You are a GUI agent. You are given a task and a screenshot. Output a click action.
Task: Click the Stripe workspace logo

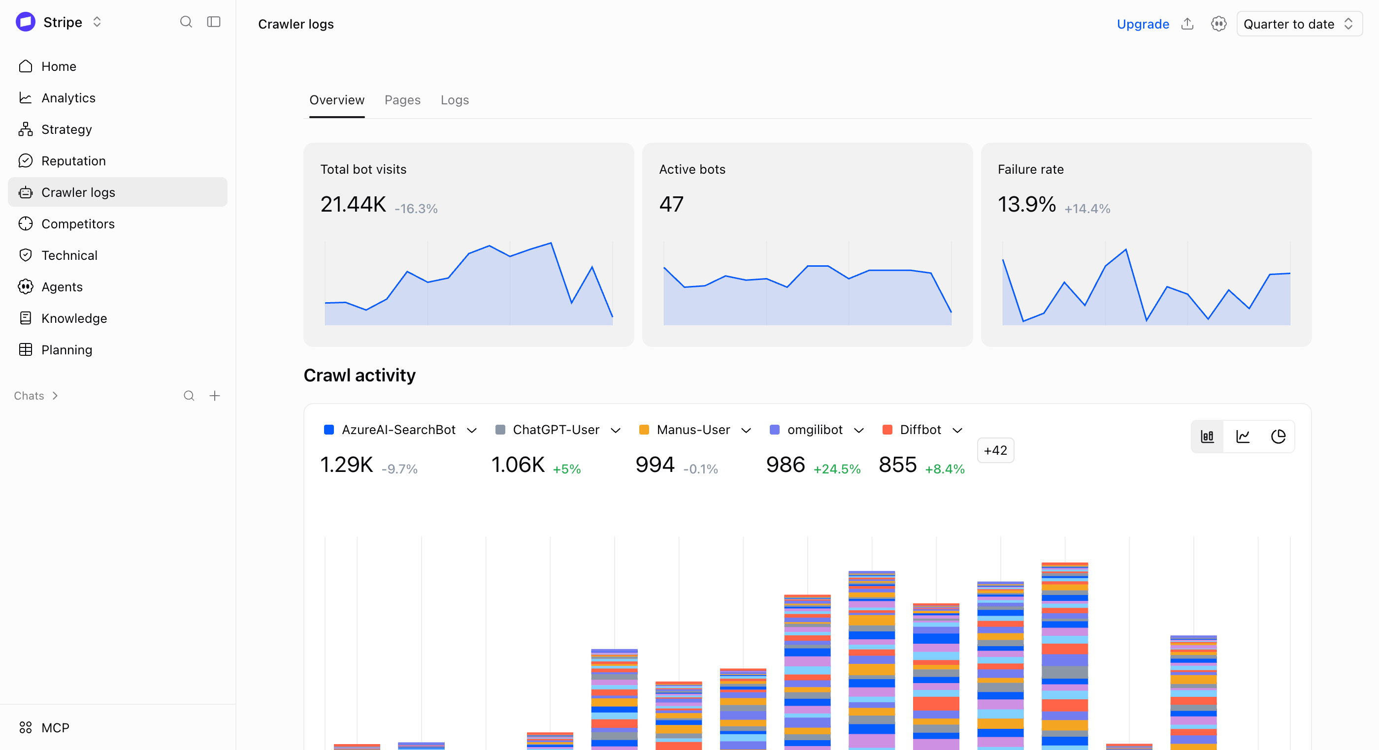pos(26,22)
